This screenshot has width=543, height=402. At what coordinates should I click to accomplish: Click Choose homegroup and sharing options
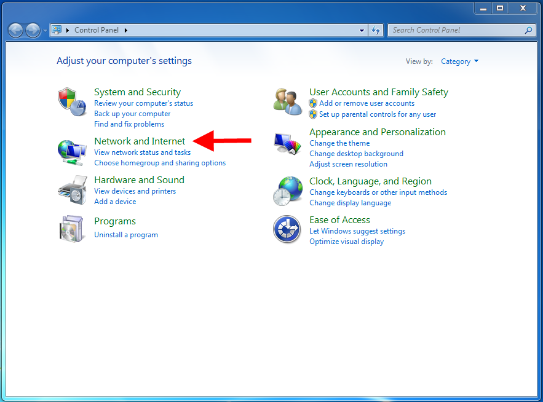pos(160,163)
